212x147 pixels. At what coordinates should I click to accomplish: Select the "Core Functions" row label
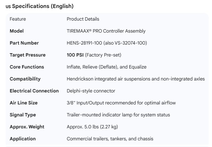pyautogui.click(x=27, y=67)
